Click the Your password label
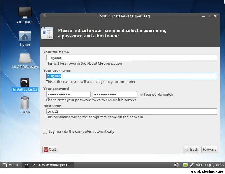Viewport: 225px width, 174px height. (x=56, y=89)
